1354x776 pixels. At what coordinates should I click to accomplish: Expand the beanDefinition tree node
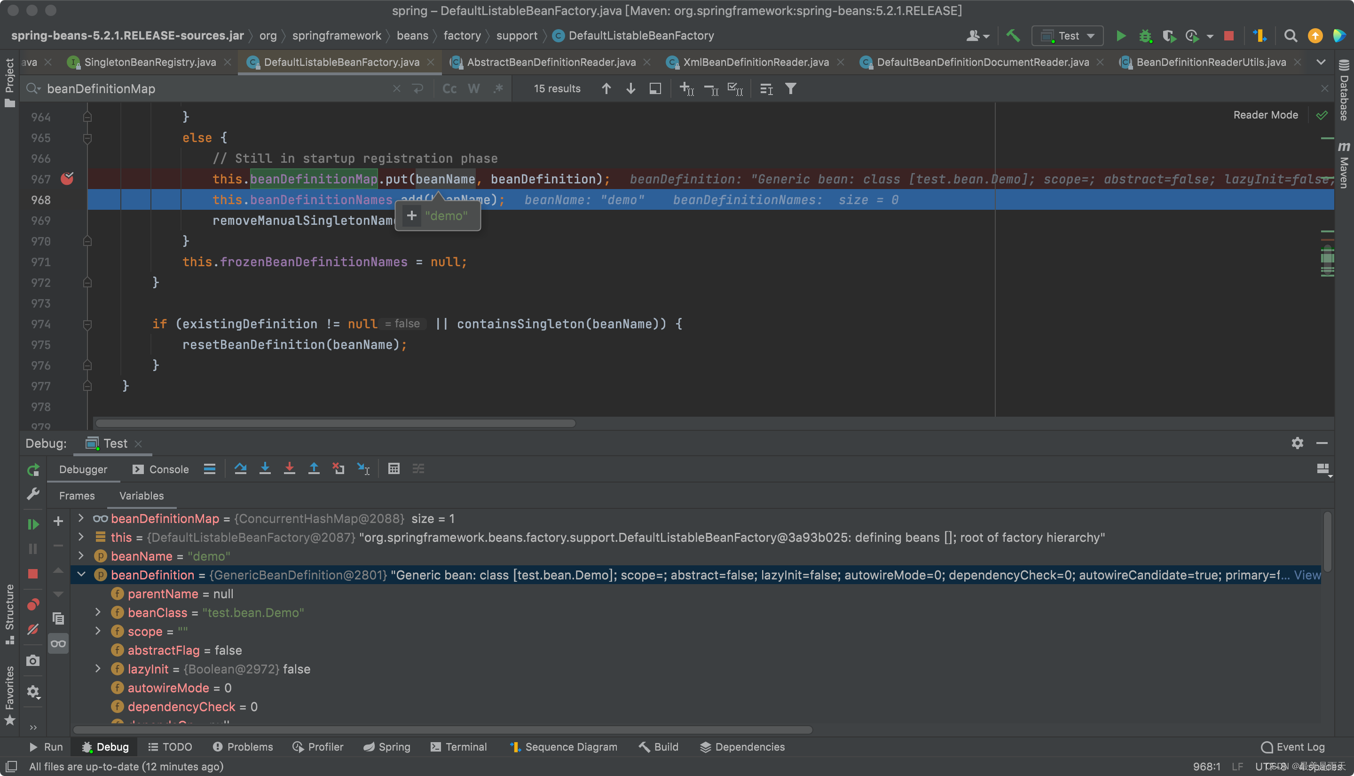pyautogui.click(x=83, y=574)
